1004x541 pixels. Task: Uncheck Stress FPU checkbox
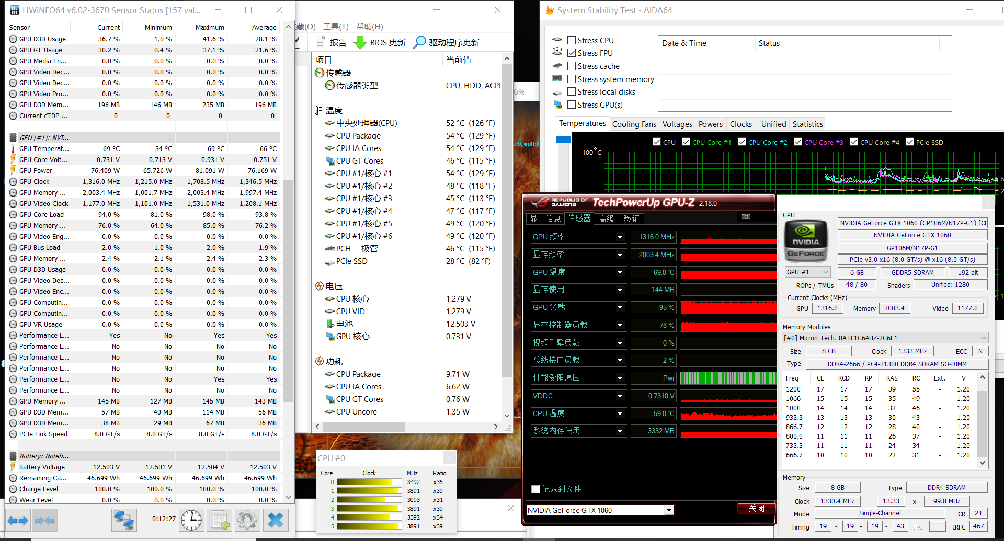[572, 53]
